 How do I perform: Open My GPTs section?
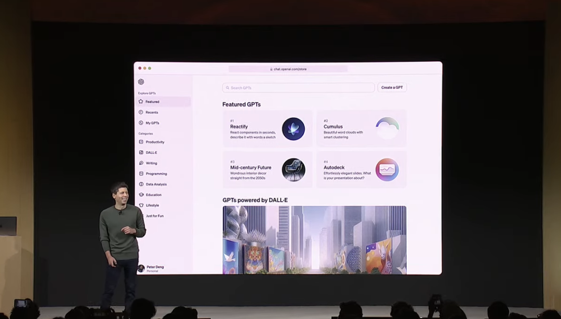(152, 123)
